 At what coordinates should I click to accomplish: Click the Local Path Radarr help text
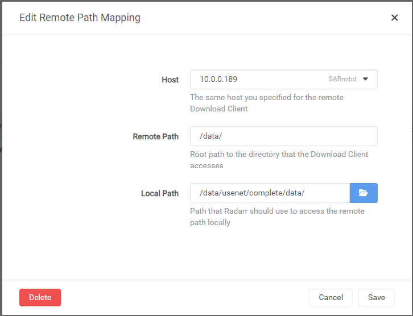(x=277, y=217)
